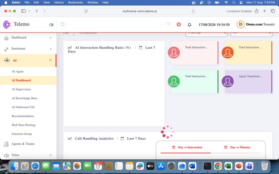The height and width of the screenshot is (174, 279).
Task: Click the Dashboard home icon in sidebar
Action: click(x=6, y=38)
